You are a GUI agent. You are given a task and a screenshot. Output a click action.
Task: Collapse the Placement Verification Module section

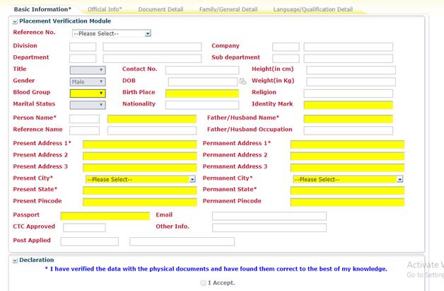pos(15,21)
